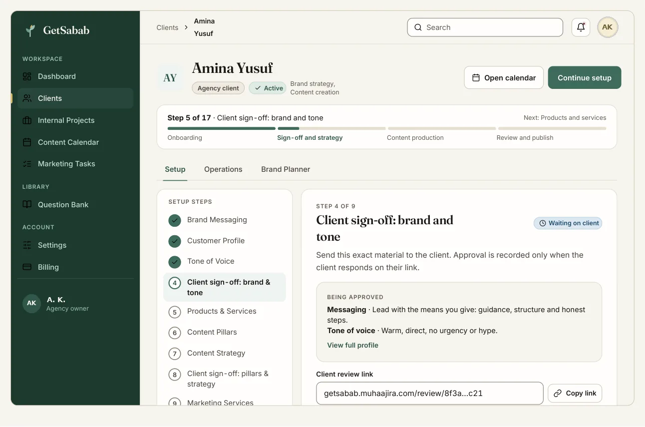Click the Marketing Tasks checklist icon

coord(27,164)
